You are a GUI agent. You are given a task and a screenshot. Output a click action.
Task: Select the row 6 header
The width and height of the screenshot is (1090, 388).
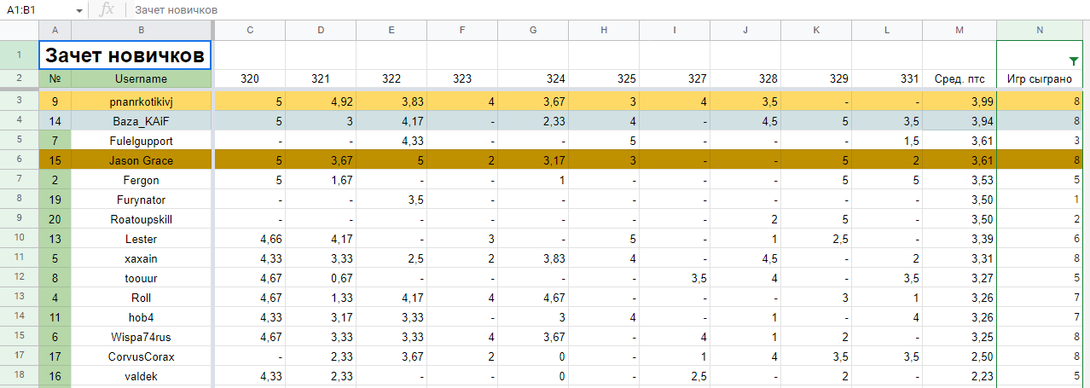click(19, 160)
